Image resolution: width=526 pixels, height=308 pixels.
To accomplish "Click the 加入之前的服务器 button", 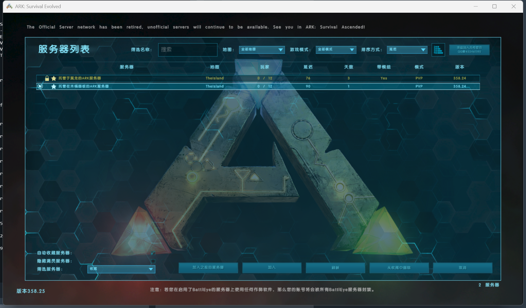I will coord(208,268).
